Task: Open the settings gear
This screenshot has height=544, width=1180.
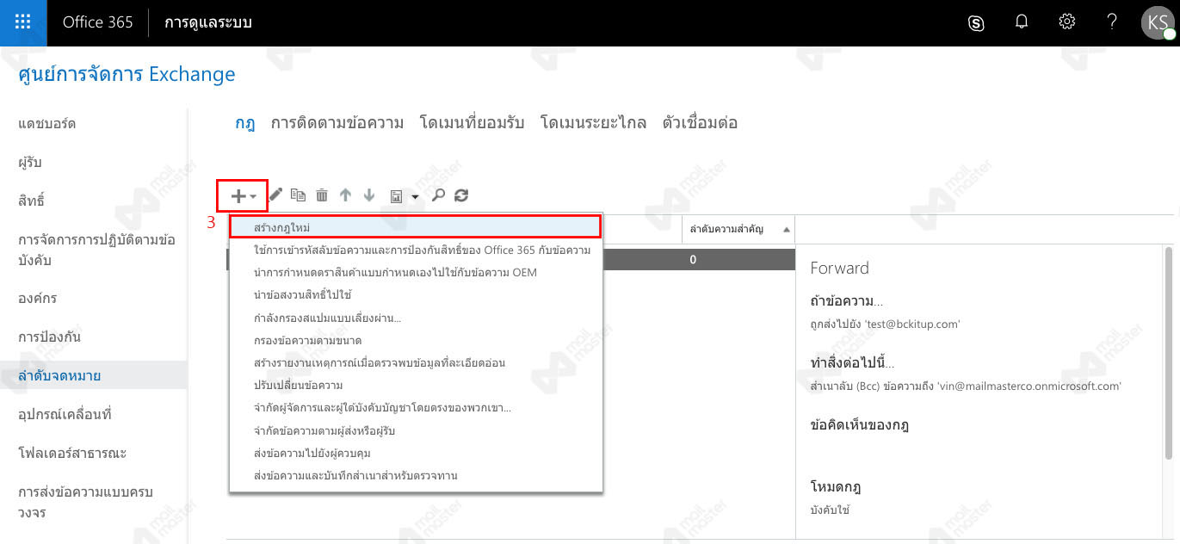Action: 1067,22
